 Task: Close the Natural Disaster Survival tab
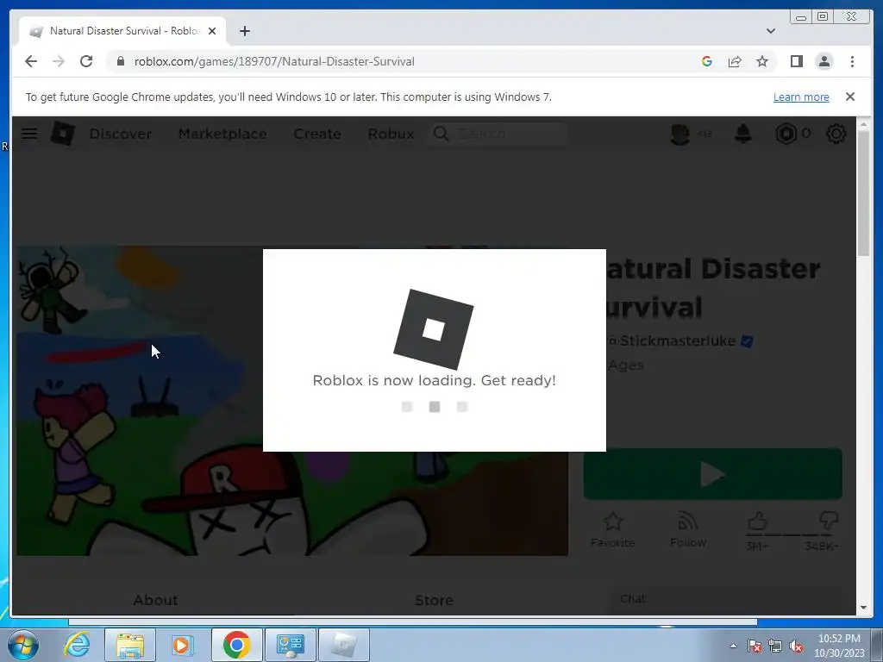212,31
